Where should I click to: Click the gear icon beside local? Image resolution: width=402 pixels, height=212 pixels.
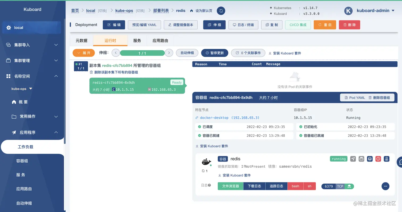point(9,28)
